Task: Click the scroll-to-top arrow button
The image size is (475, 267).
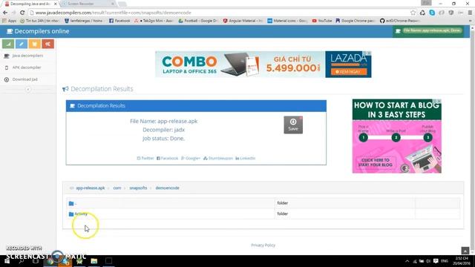Action: pyautogui.click(x=465, y=251)
